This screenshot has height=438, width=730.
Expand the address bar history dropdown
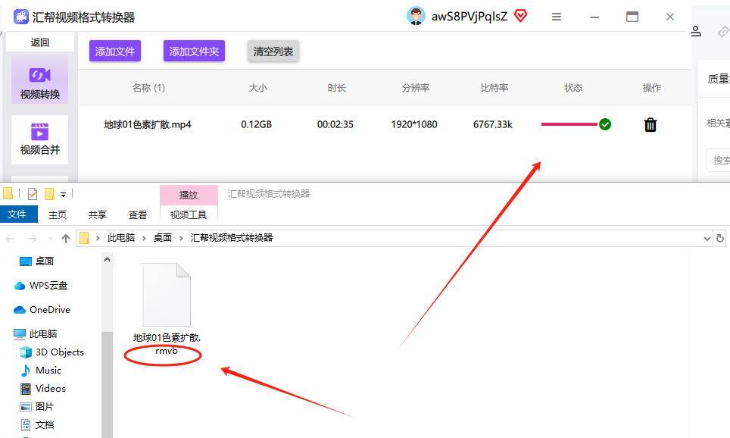pyautogui.click(x=707, y=239)
